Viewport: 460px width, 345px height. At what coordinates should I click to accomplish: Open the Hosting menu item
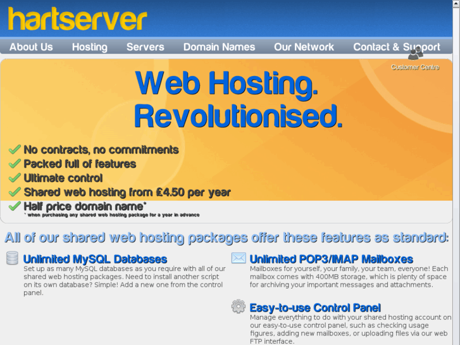(x=90, y=47)
